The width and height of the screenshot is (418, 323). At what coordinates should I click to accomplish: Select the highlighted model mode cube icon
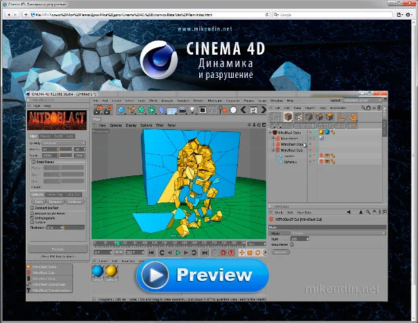[288, 116]
